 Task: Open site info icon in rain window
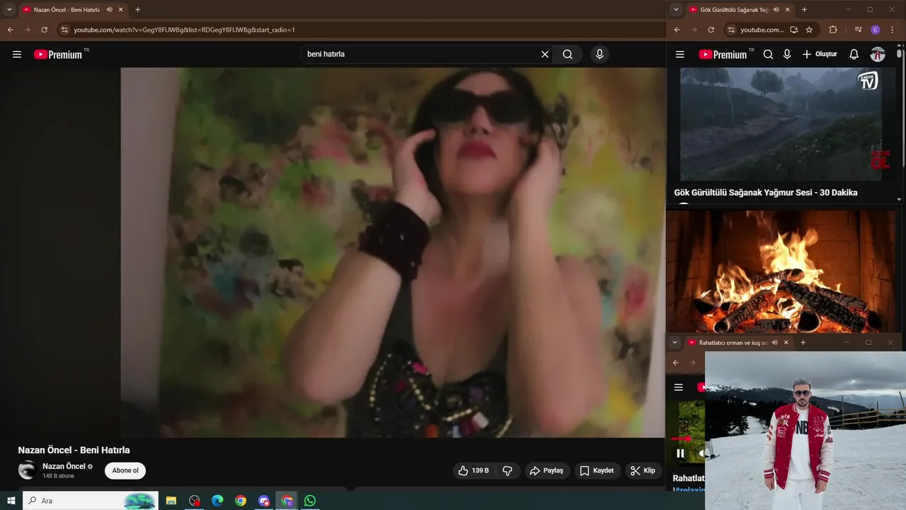(x=731, y=30)
